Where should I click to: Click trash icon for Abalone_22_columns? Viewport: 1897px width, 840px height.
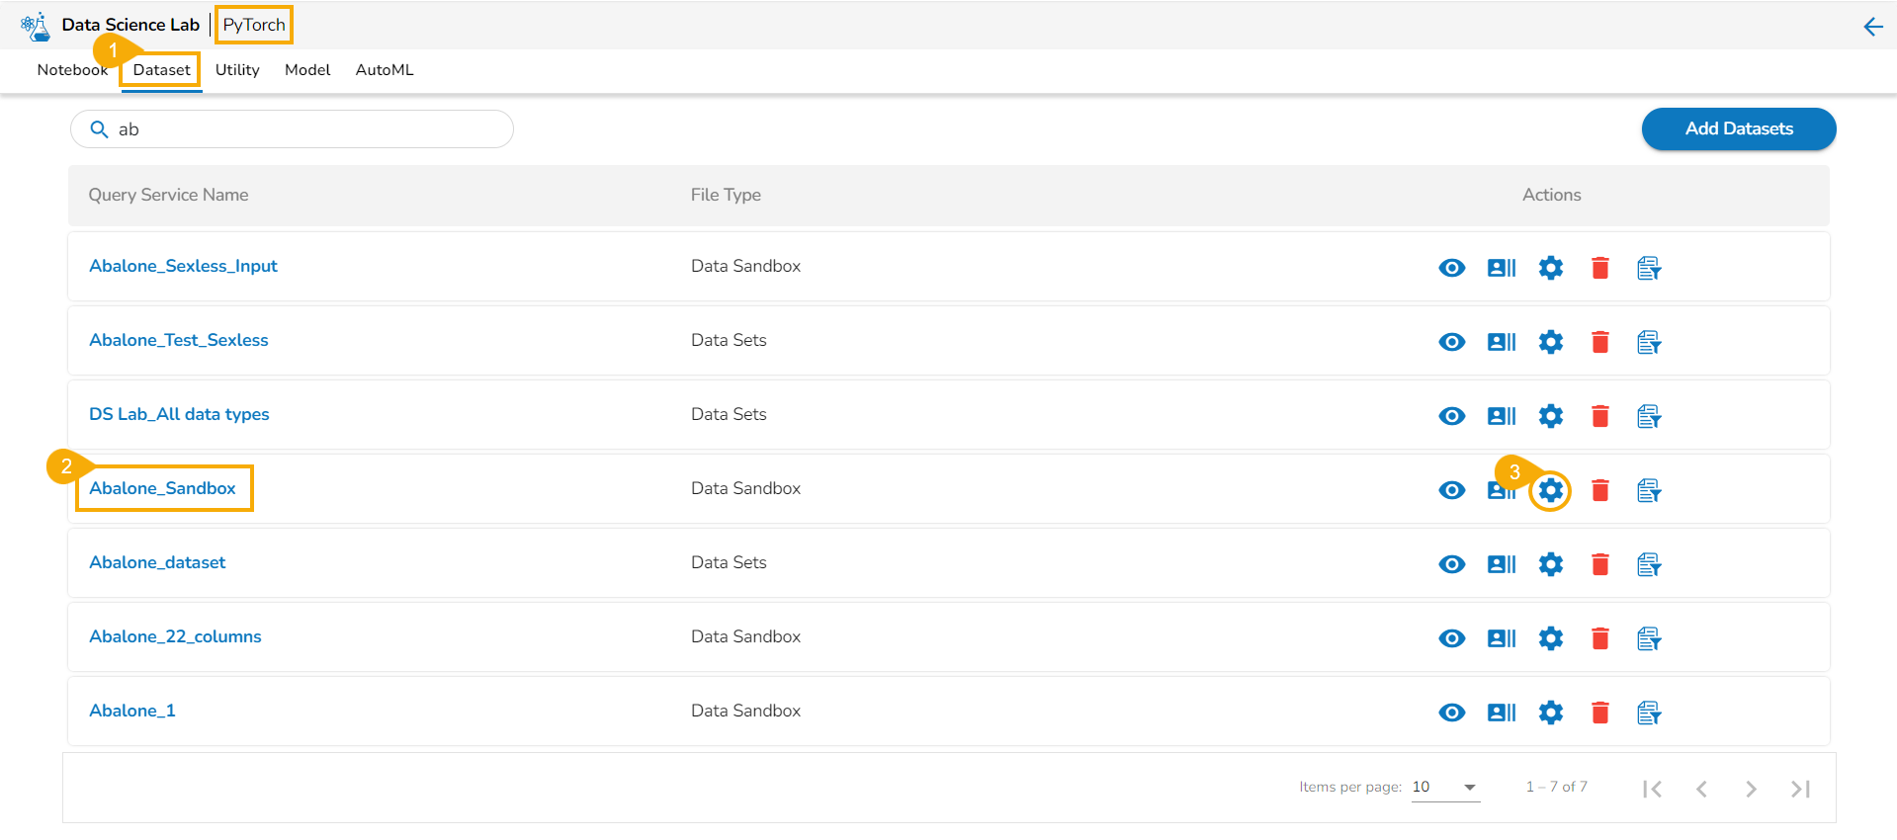click(1599, 638)
